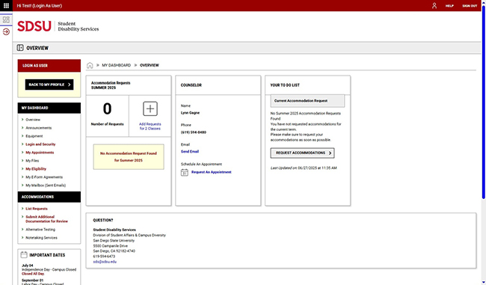Click the 'No Accommodation Request Found' notice
The width and height of the screenshot is (486, 285).
pos(129,157)
